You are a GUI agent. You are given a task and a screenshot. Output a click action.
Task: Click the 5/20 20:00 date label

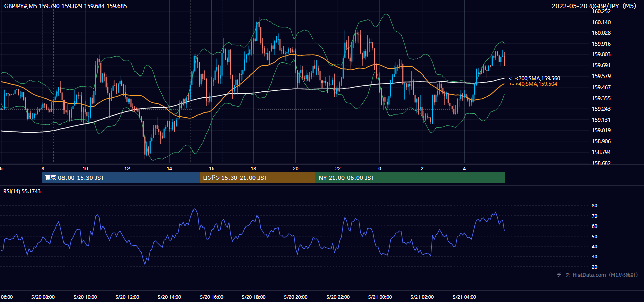296,297
